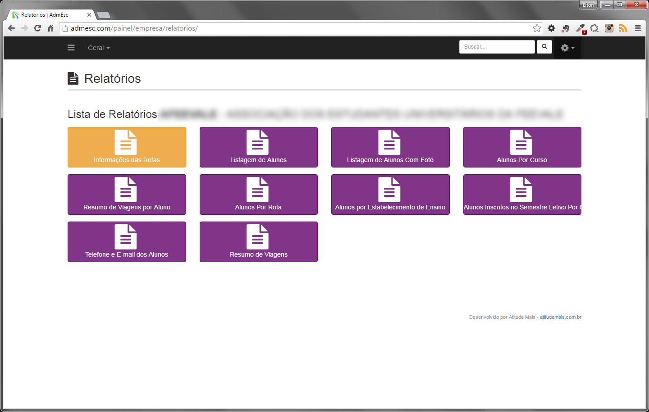The width and height of the screenshot is (649, 412).
Task: Open Informações das Rotas report
Action: [x=127, y=147]
